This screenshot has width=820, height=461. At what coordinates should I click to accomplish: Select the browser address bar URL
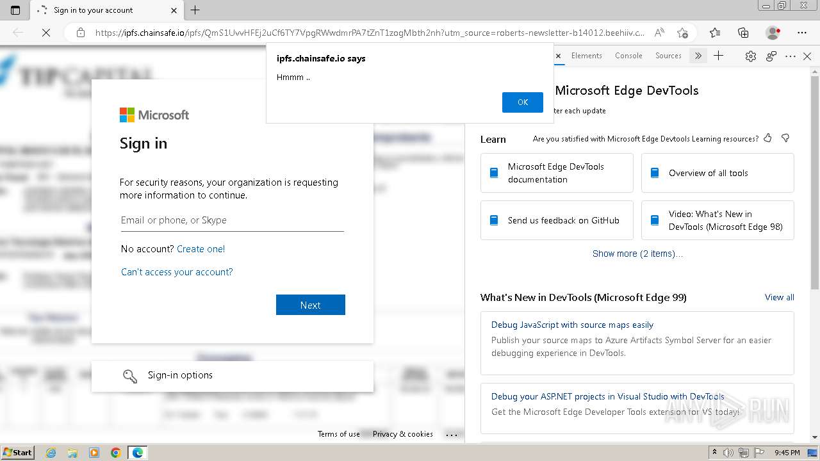point(370,33)
